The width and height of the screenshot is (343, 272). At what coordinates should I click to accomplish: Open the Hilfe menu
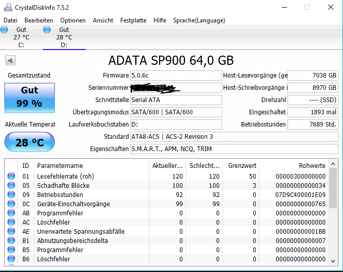[160, 20]
